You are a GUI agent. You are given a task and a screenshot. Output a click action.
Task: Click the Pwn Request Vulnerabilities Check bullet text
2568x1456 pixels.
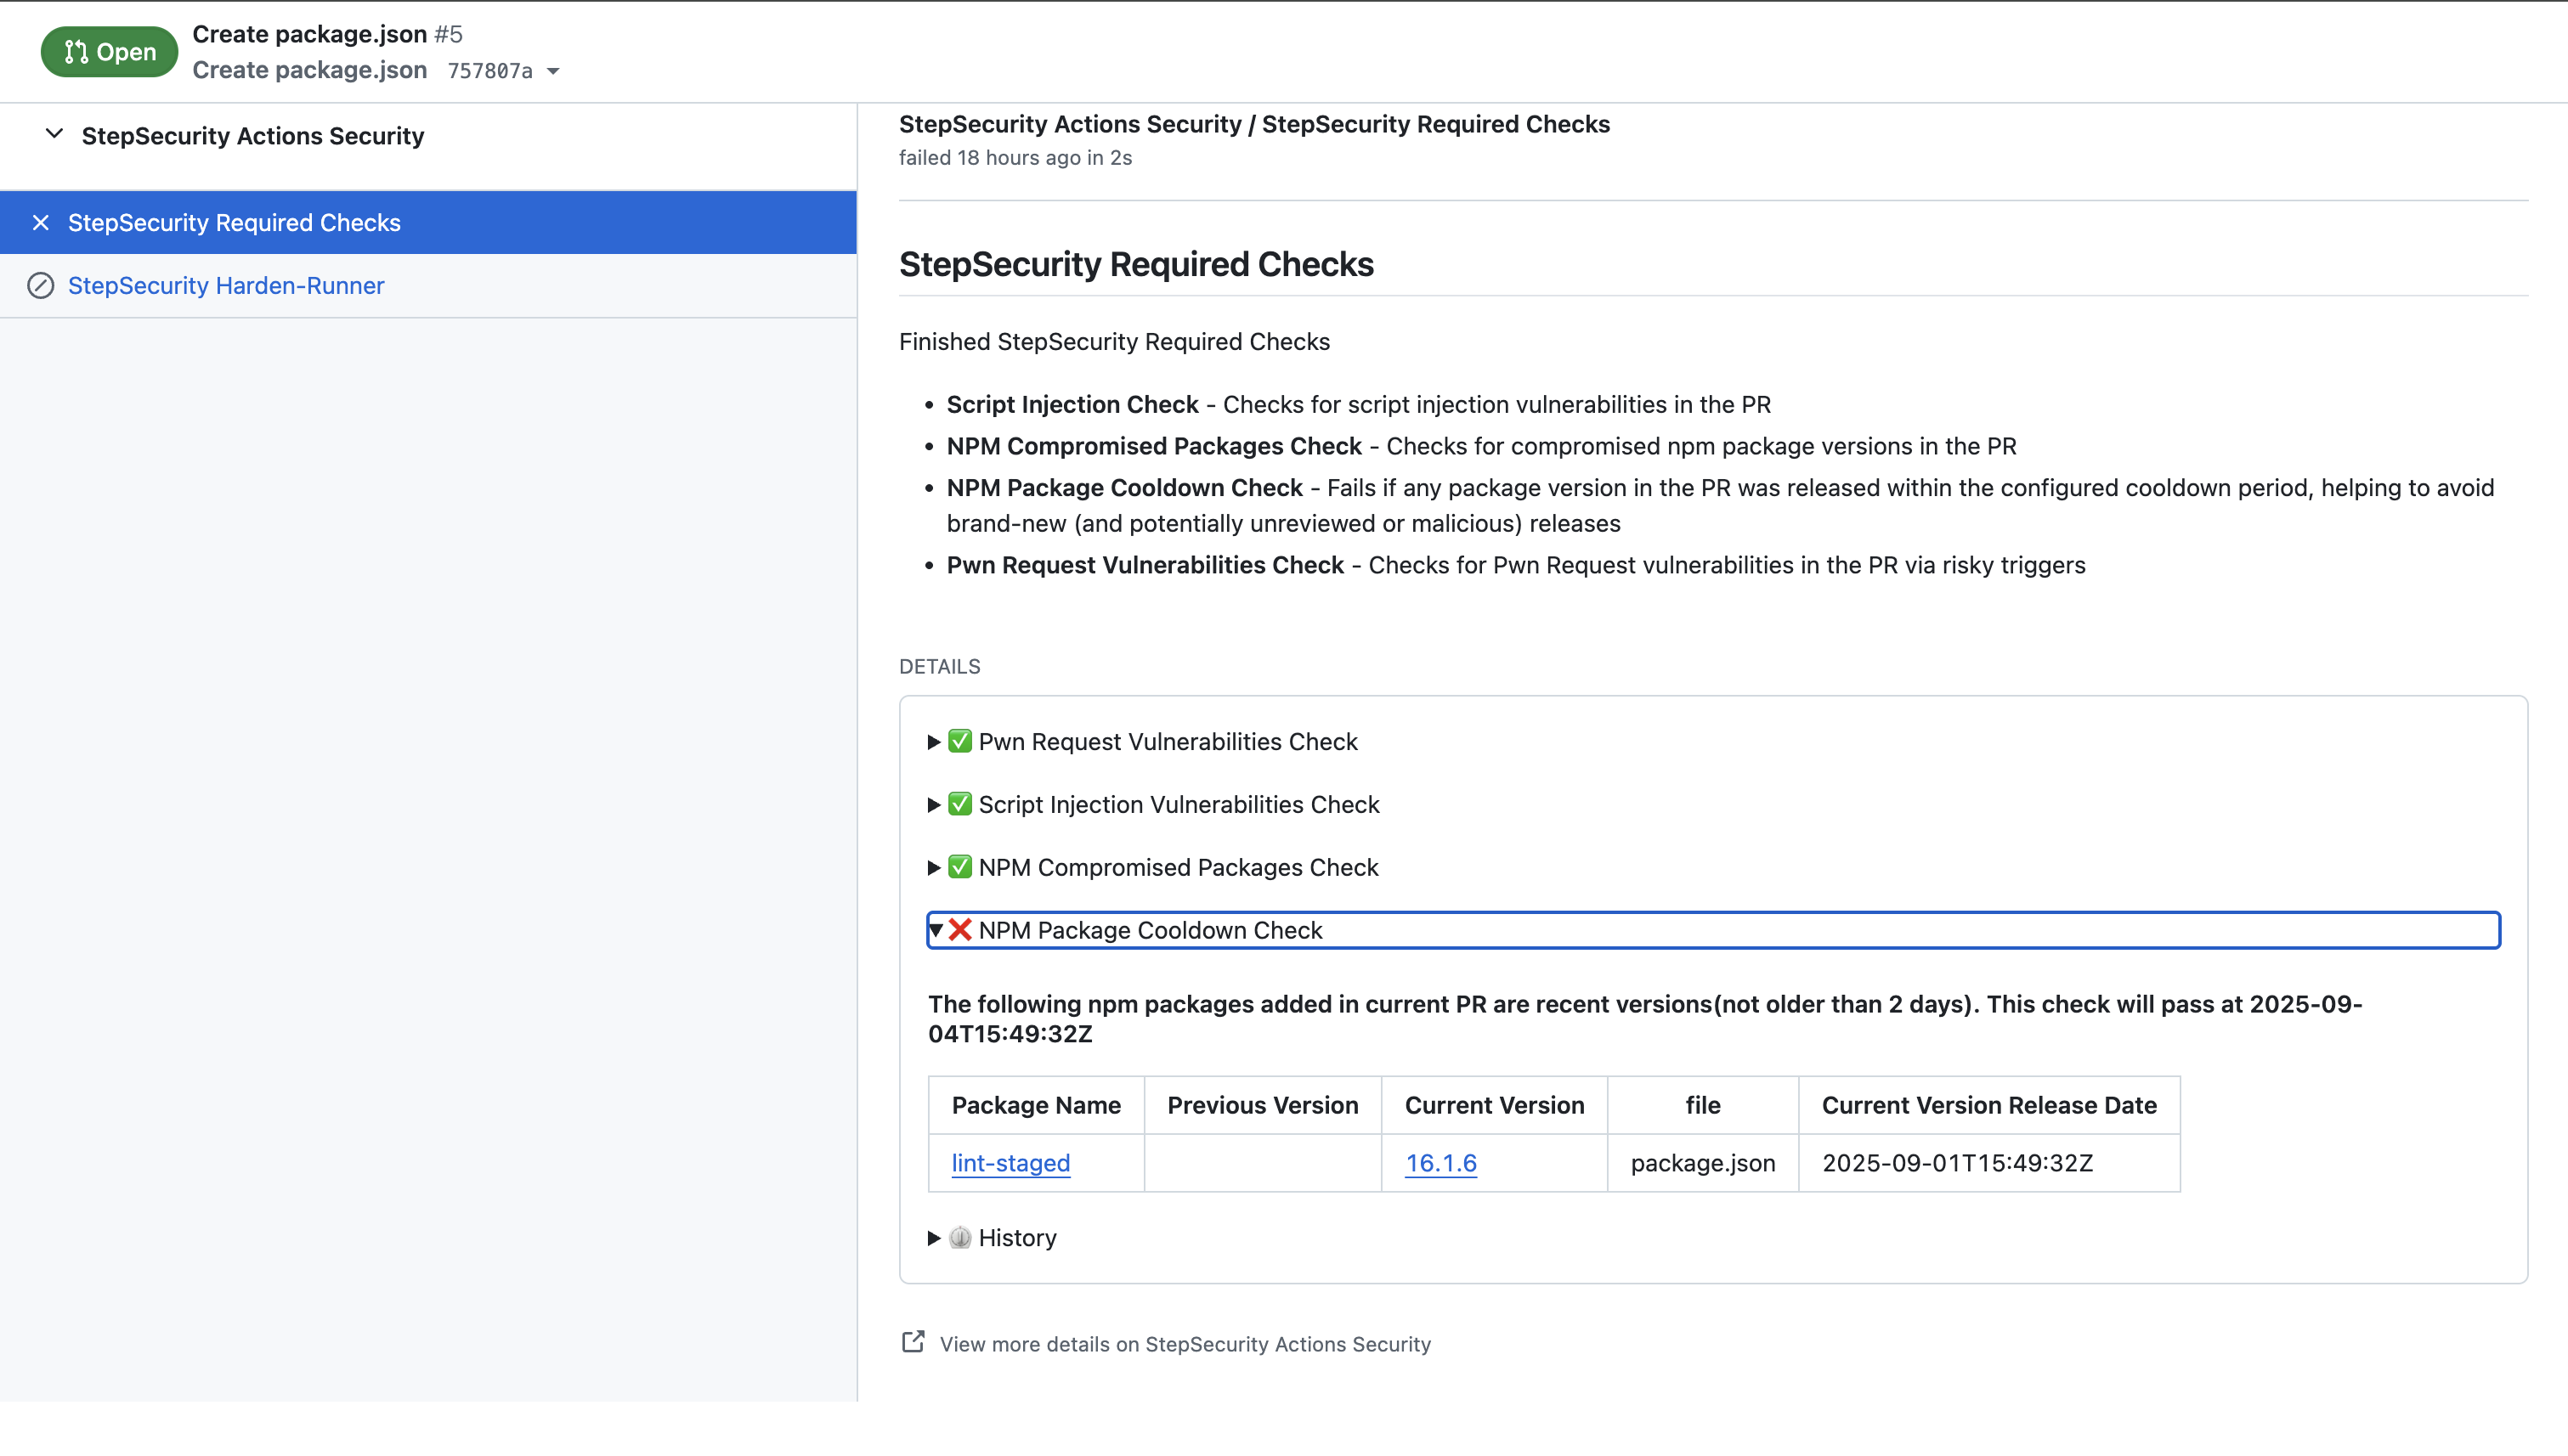click(x=1516, y=565)
